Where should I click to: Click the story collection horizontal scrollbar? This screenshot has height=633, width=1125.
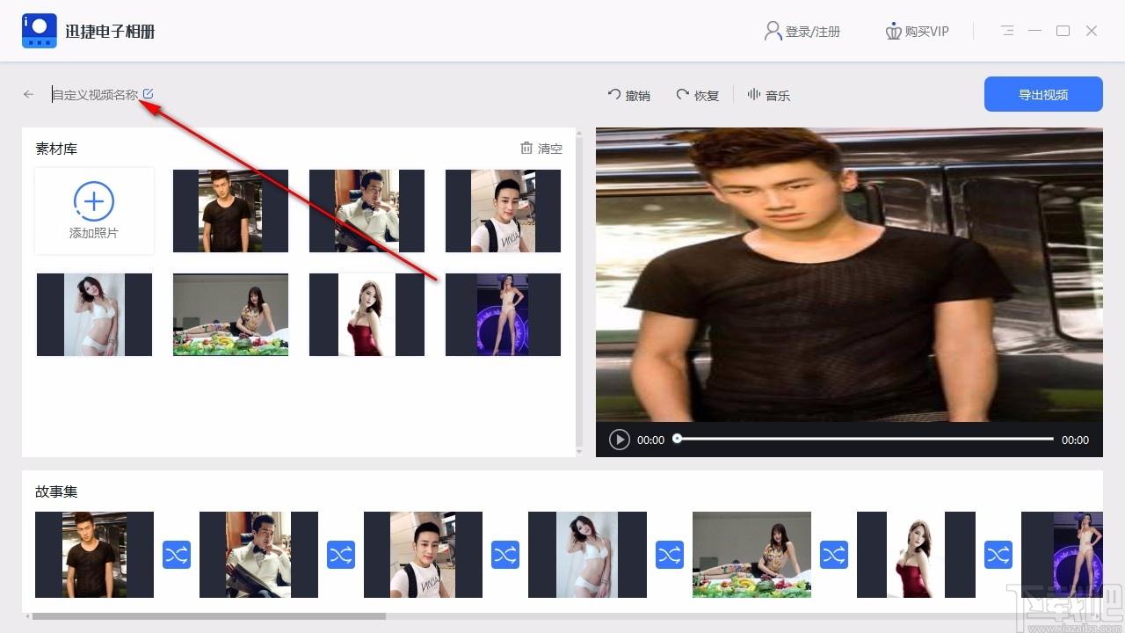point(209,616)
